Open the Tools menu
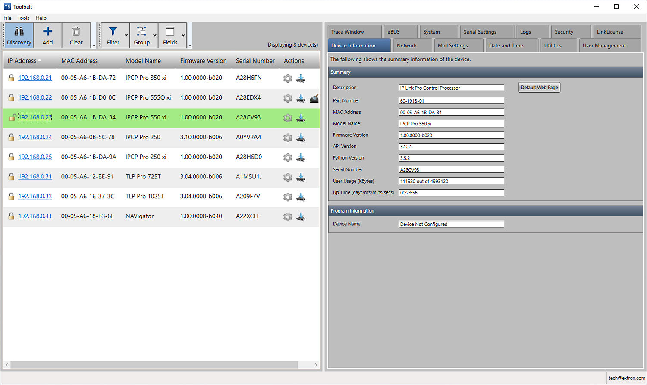This screenshot has width=647, height=385. [23, 18]
